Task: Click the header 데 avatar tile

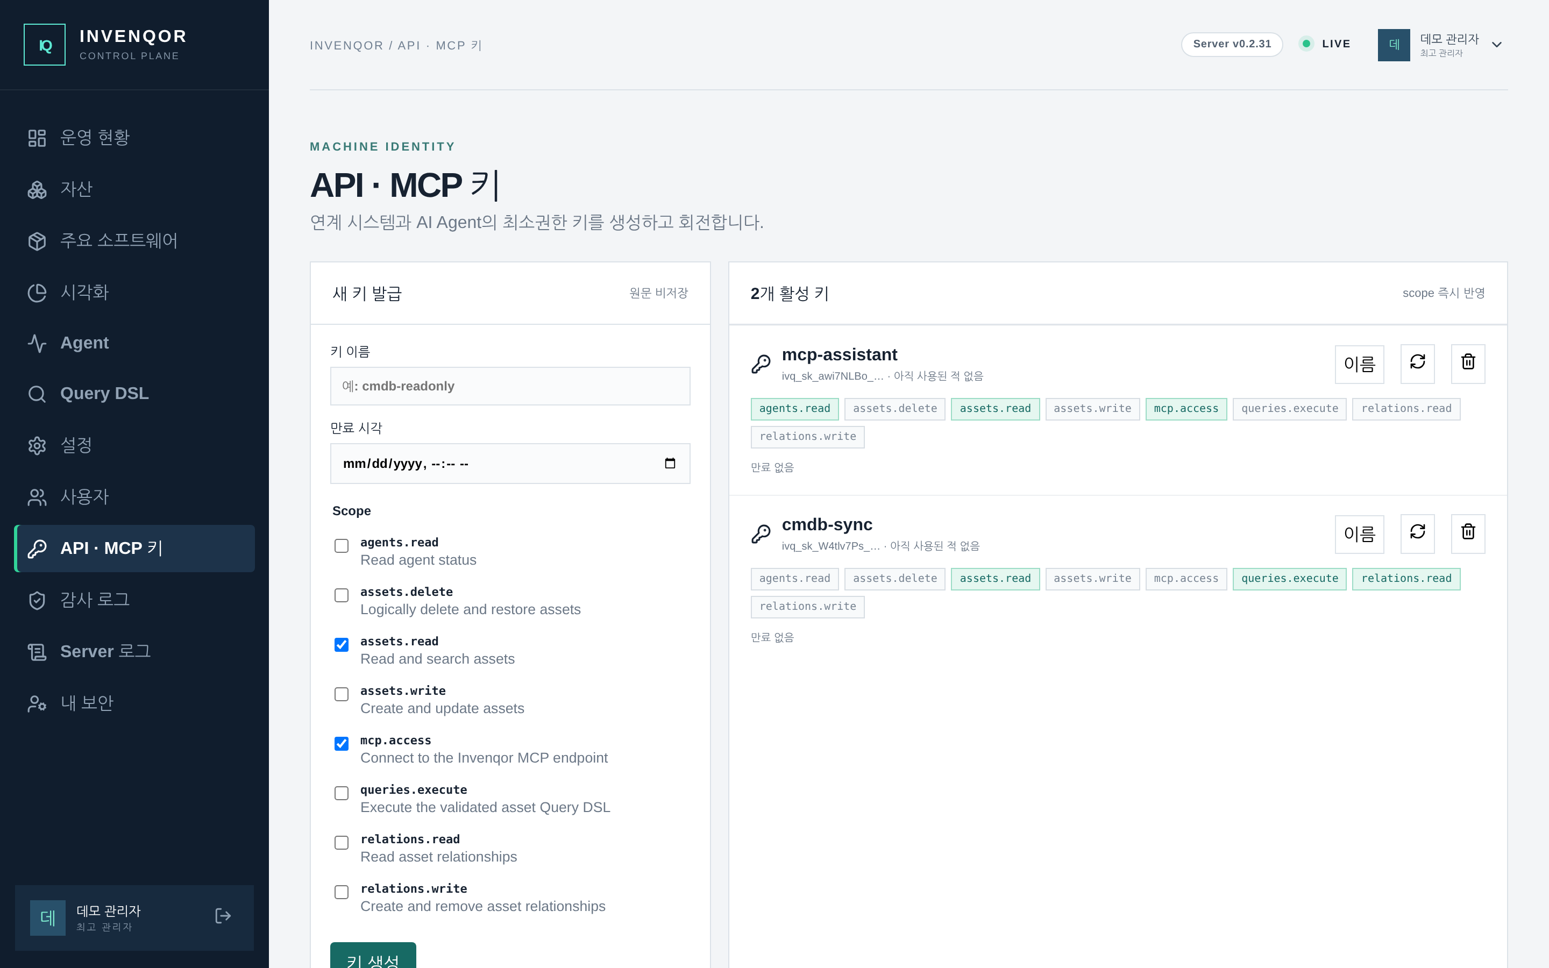Action: click(x=1394, y=45)
